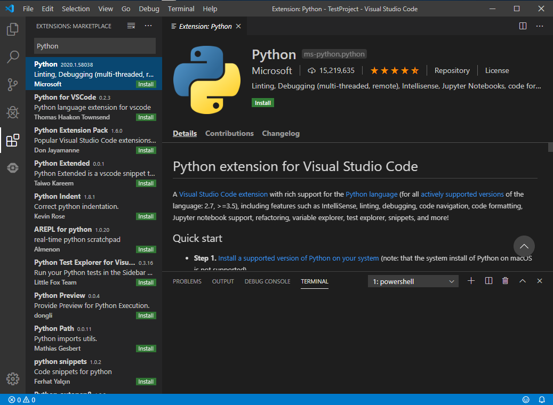Viewport: 553px width, 405px height.
Task: Click the VS Code logo icon
Action: click(x=10, y=9)
